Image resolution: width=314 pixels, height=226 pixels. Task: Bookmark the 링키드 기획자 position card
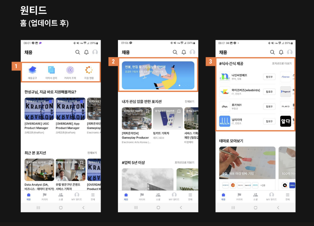179,111
